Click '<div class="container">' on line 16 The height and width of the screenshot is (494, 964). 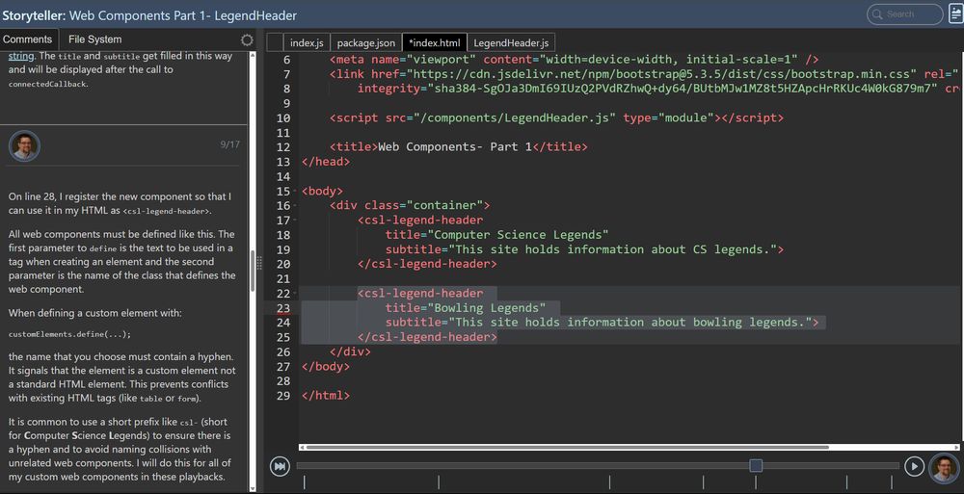click(410, 205)
